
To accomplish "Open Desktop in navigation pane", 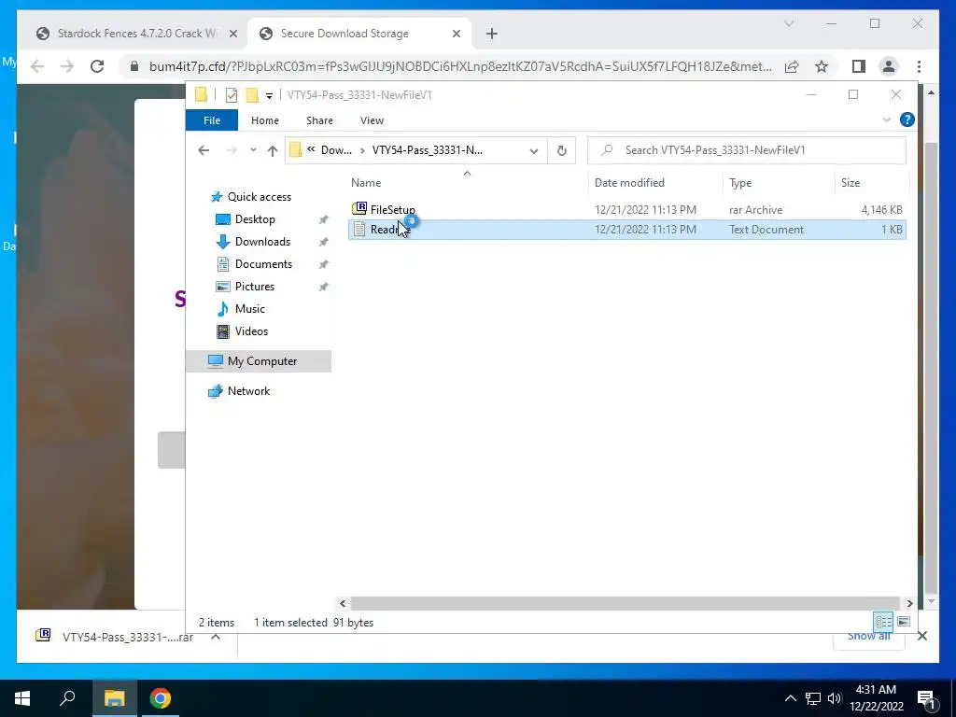I will click(255, 218).
